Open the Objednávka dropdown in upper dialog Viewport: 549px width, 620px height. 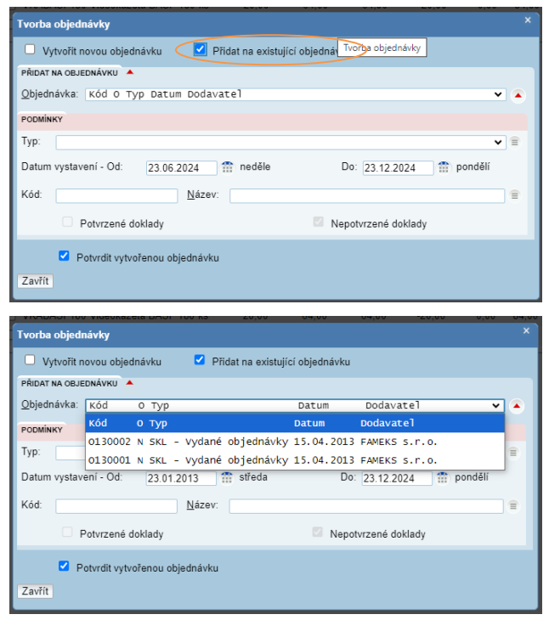[x=498, y=94]
